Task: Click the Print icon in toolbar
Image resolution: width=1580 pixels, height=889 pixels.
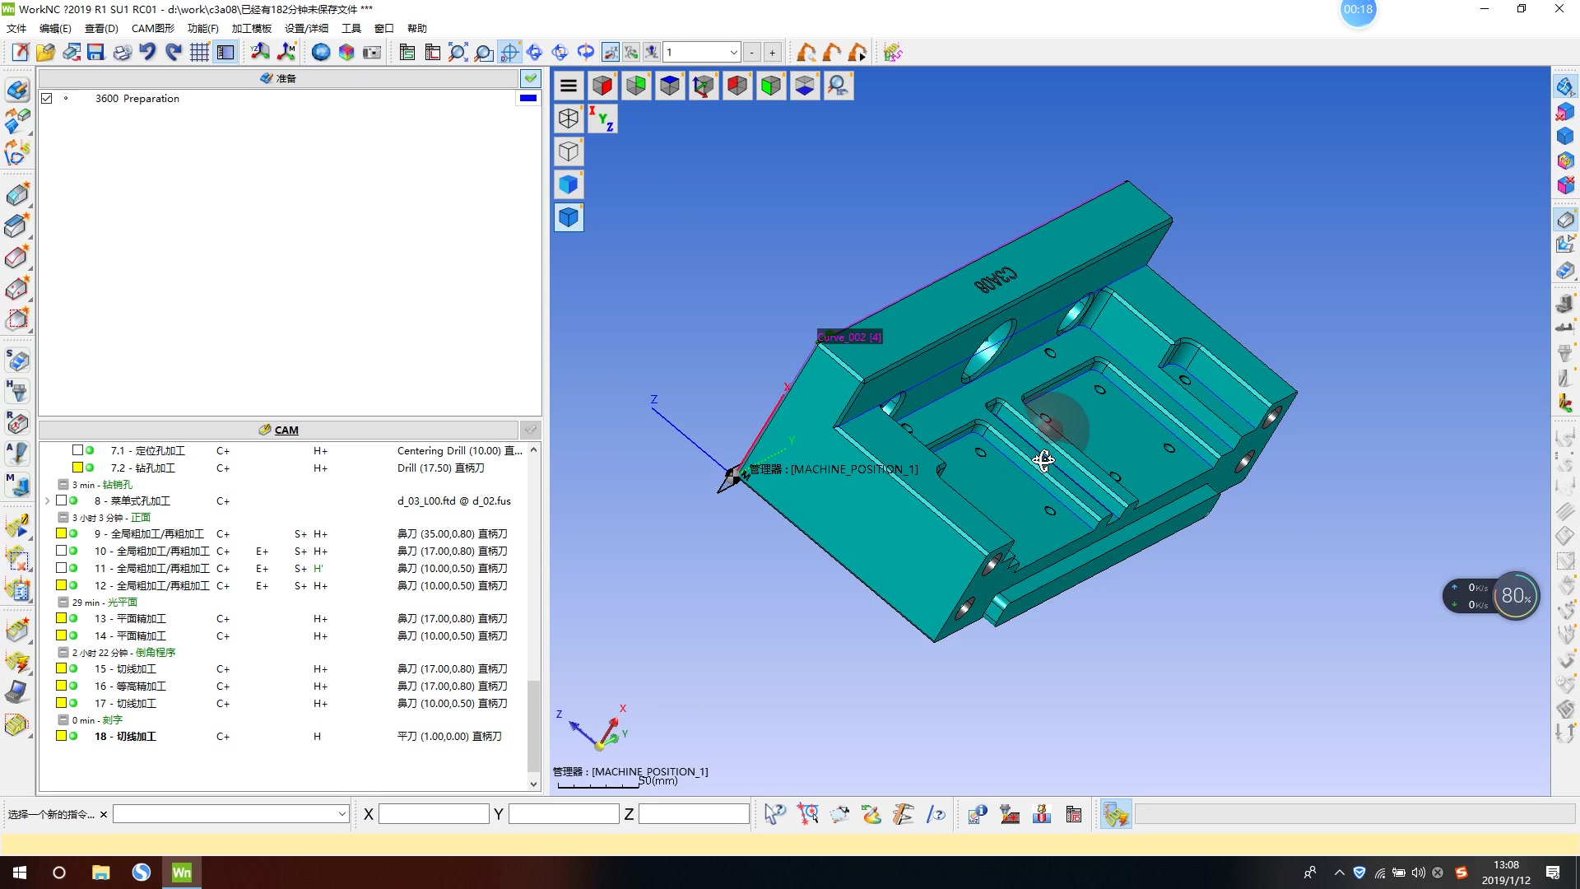Action: click(x=122, y=53)
